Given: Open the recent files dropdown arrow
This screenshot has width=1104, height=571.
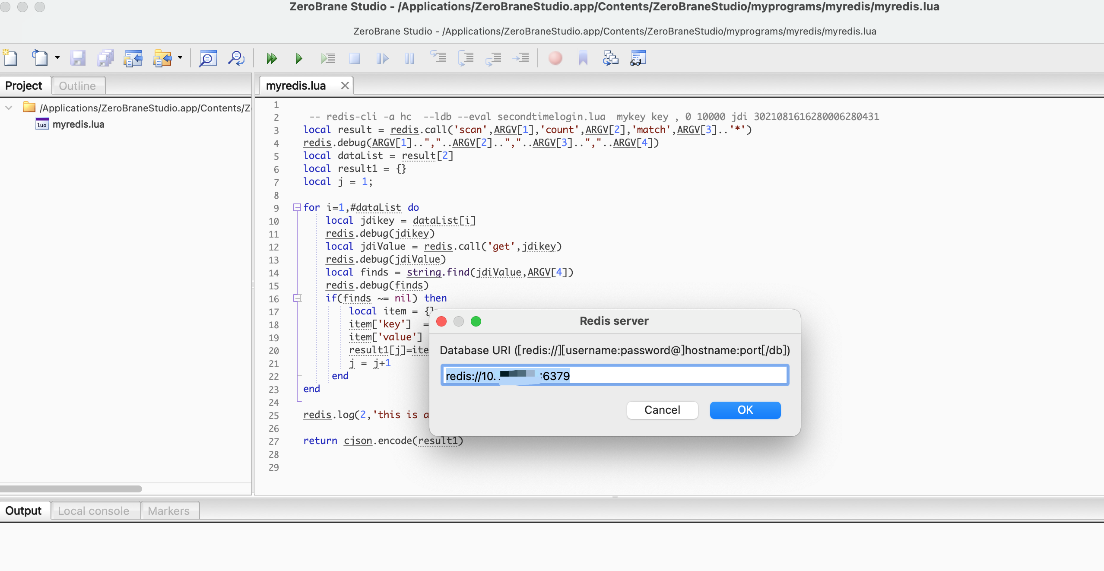Looking at the screenshot, I should [x=57, y=58].
